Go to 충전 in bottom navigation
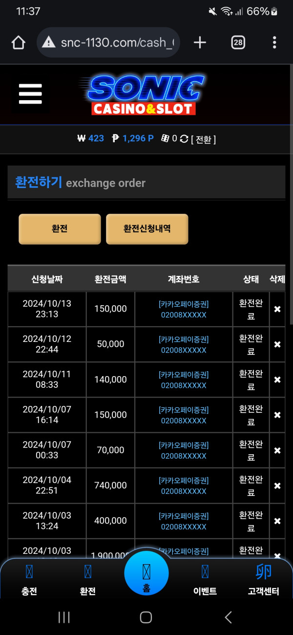 [29, 580]
